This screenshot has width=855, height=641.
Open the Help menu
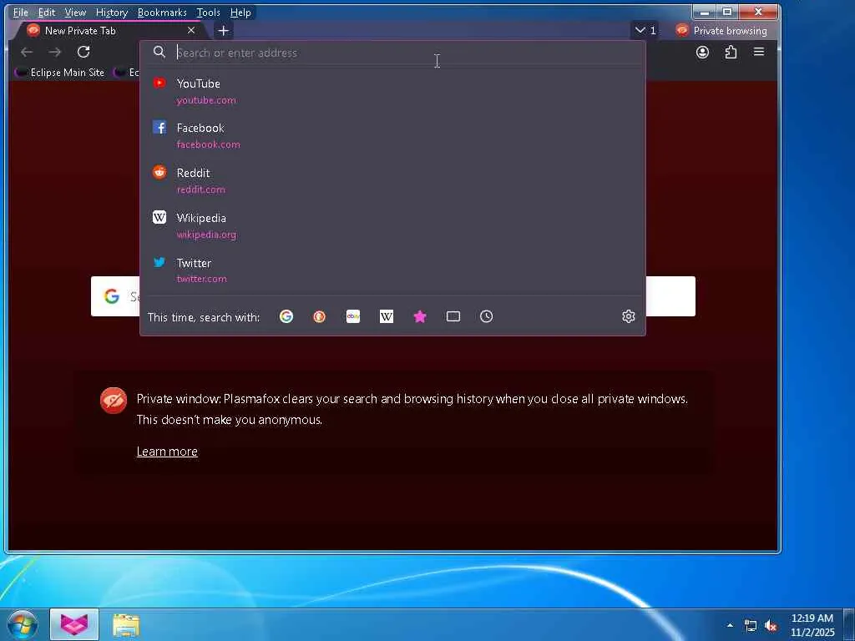click(x=240, y=12)
